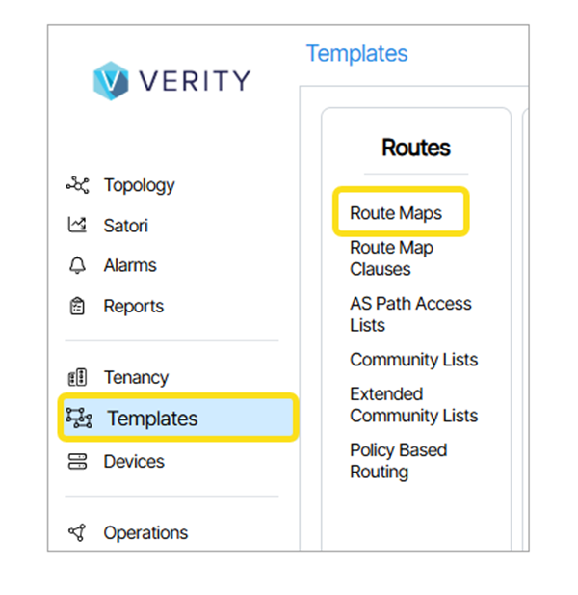The image size is (578, 595).
Task: Click the Devices server icon
Action: pos(77,461)
